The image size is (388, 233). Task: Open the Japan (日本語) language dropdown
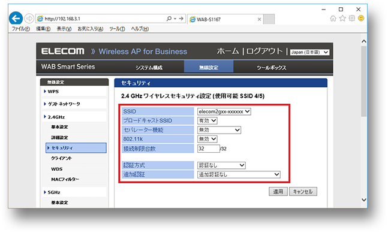(x=309, y=52)
